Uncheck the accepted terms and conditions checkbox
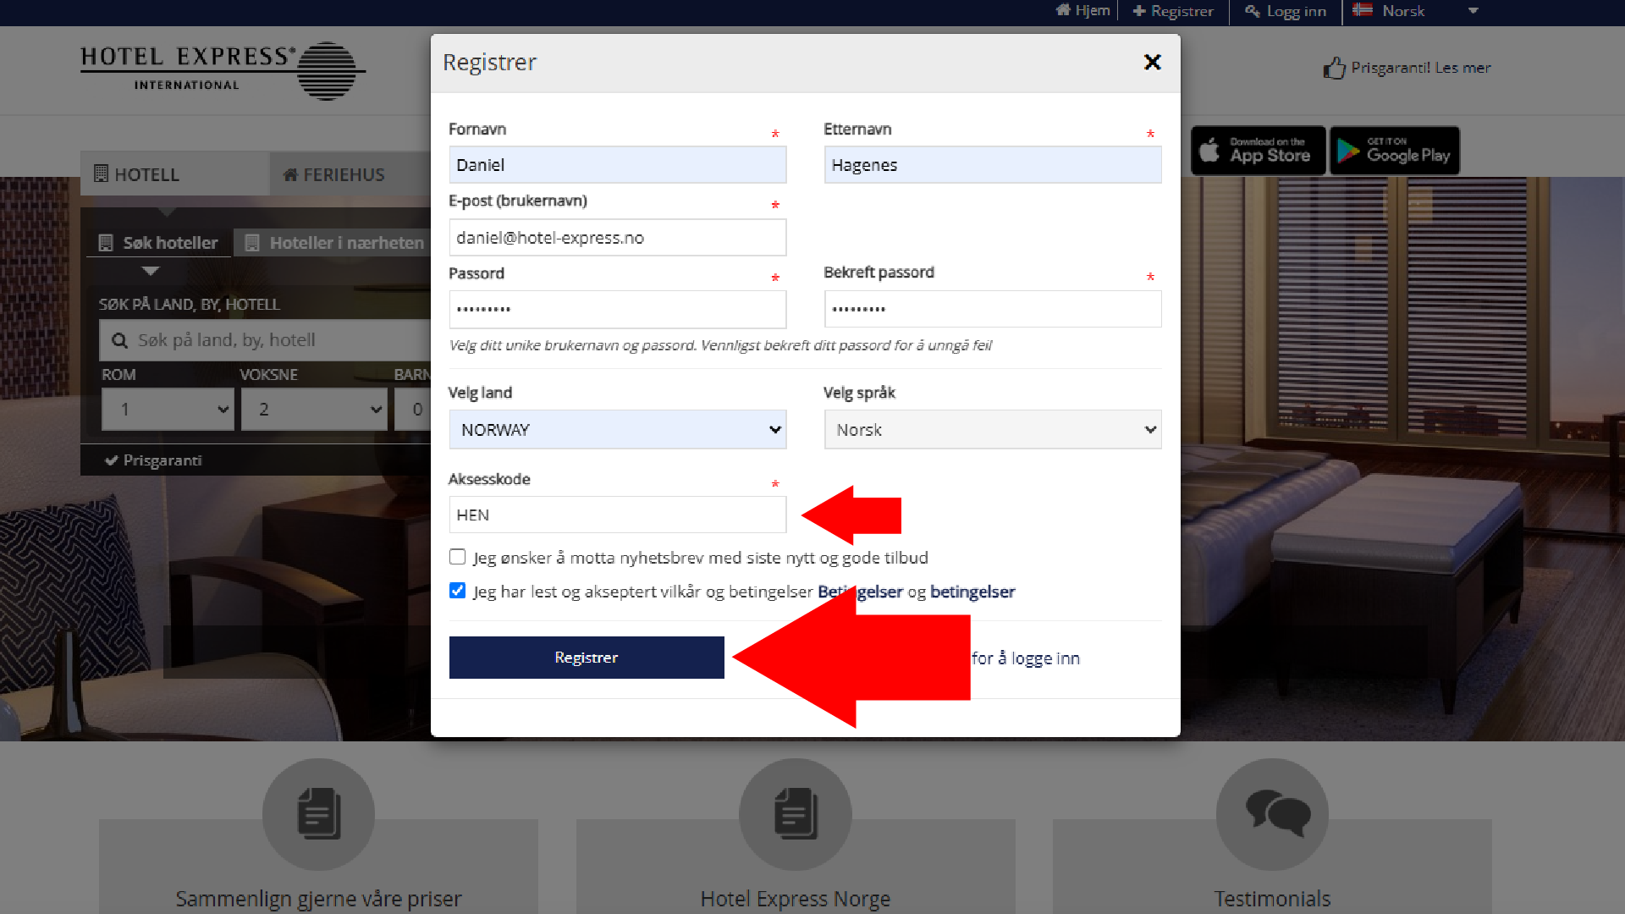This screenshot has width=1625, height=914. pyautogui.click(x=458, y=591)
